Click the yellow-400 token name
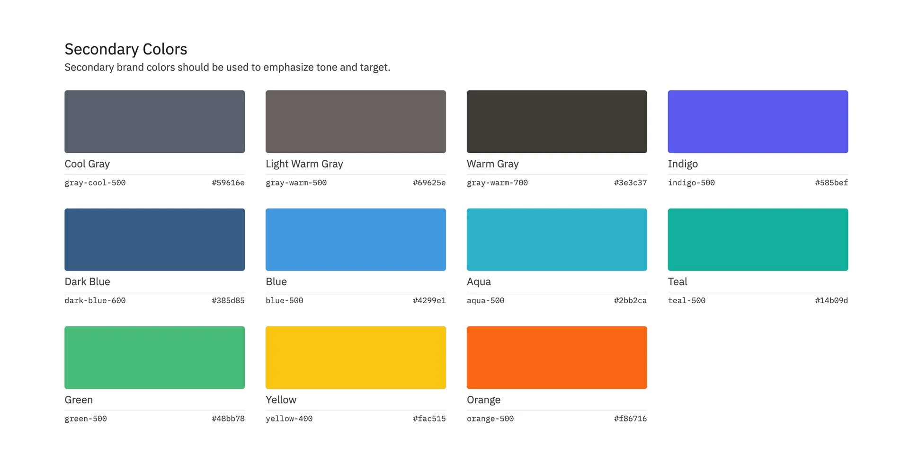This screenshot has width=909, height=454. (x=289, y=419)
